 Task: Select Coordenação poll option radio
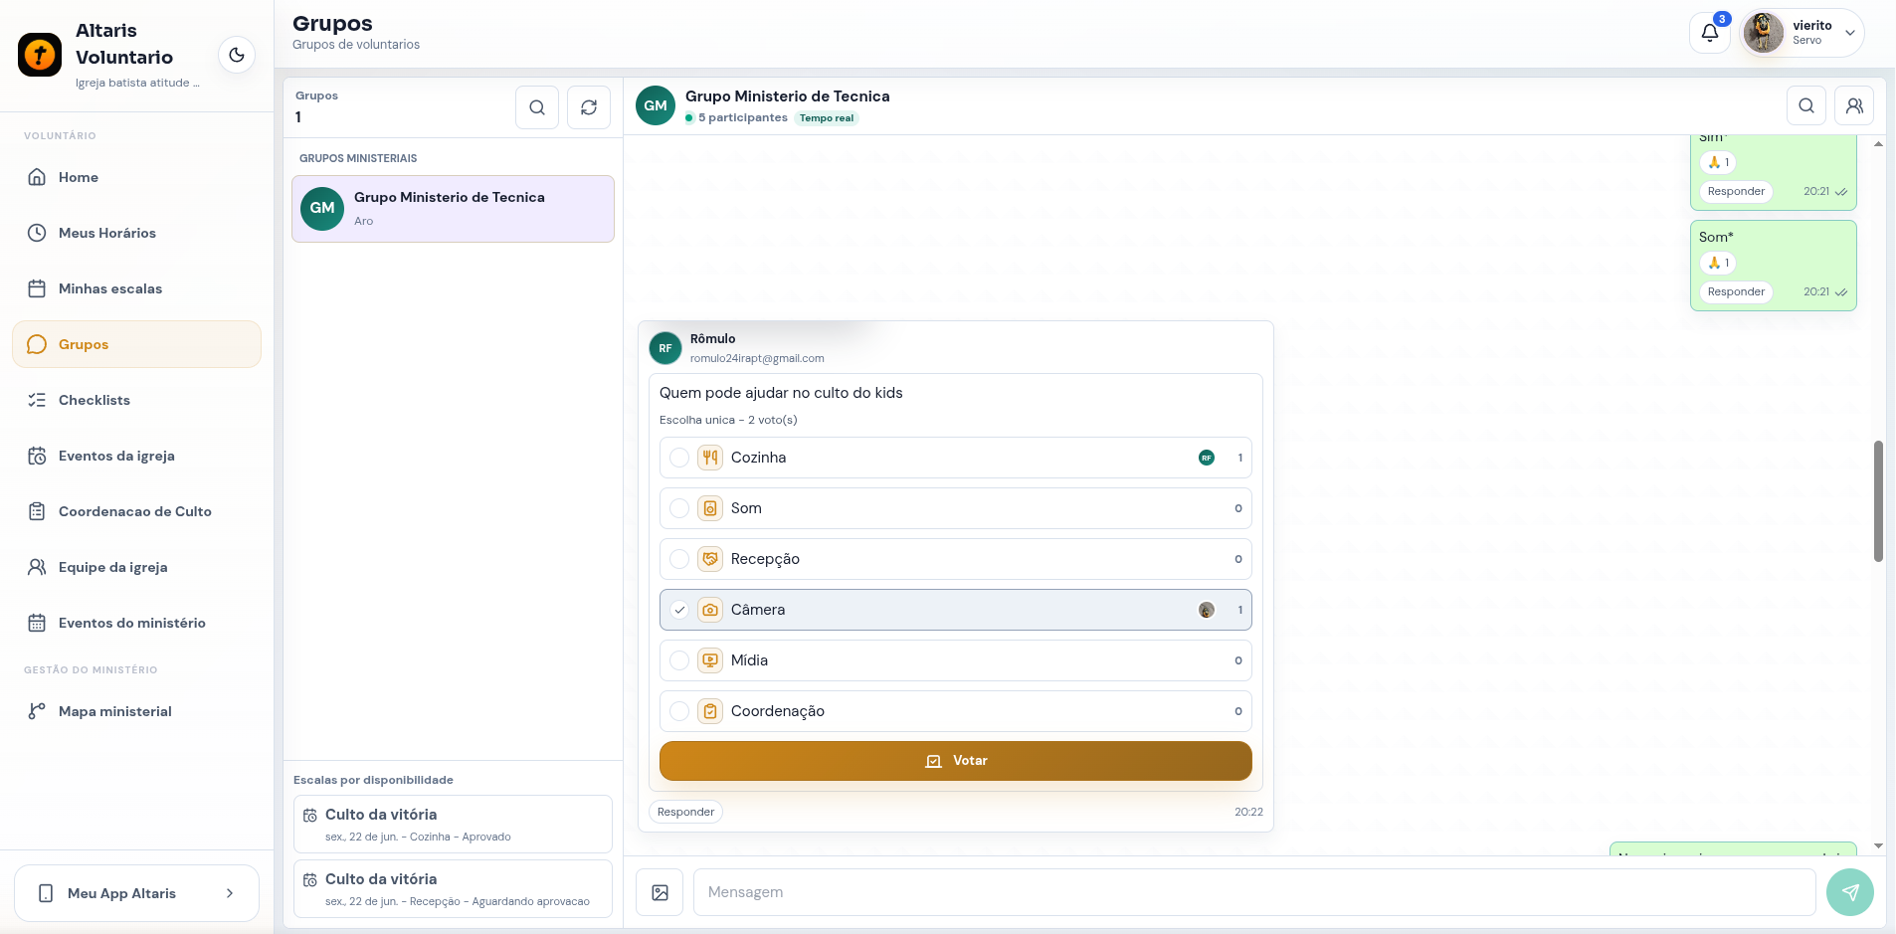[x=679, y=711]
